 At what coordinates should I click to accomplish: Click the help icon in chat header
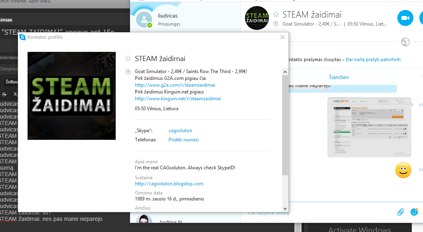pos(276,24)
